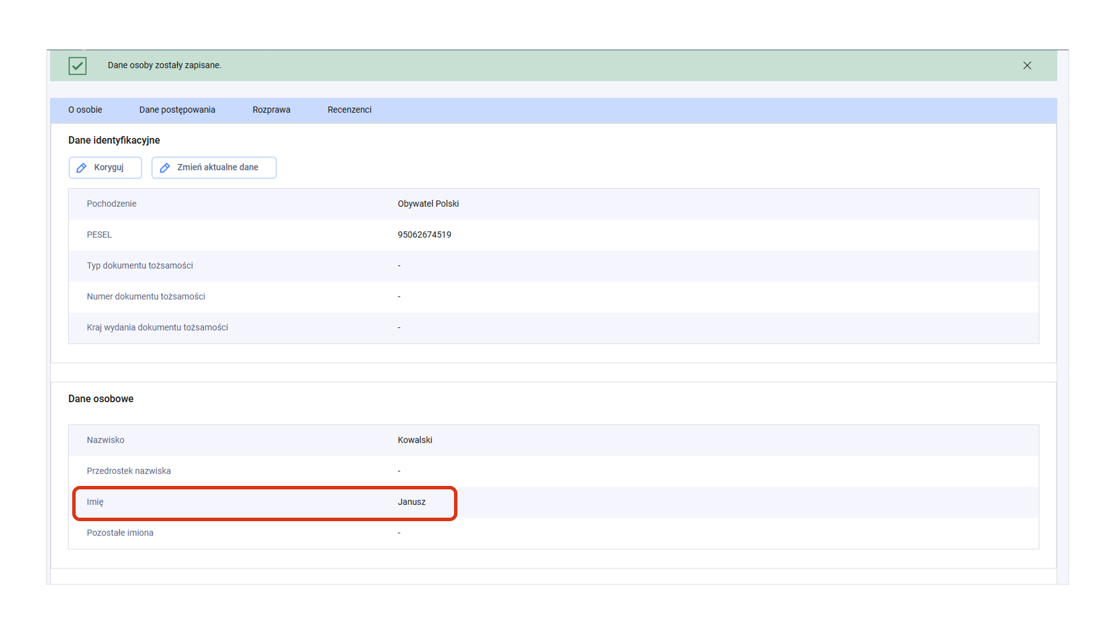Switch to Dane postępowania tab
The image size is (1109, 624).
[177, 110]
